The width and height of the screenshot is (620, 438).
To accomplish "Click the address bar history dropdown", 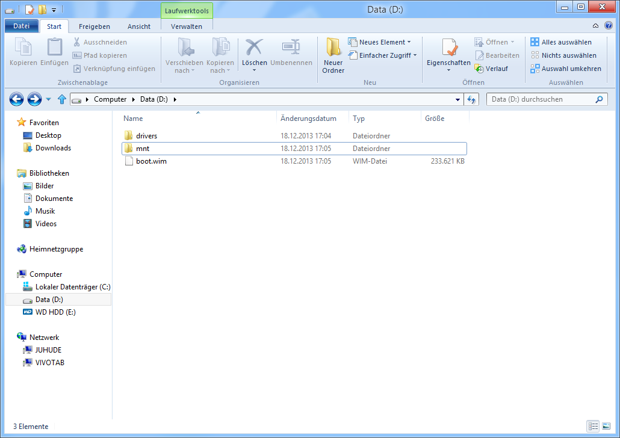I will click(x=457, y=100).
